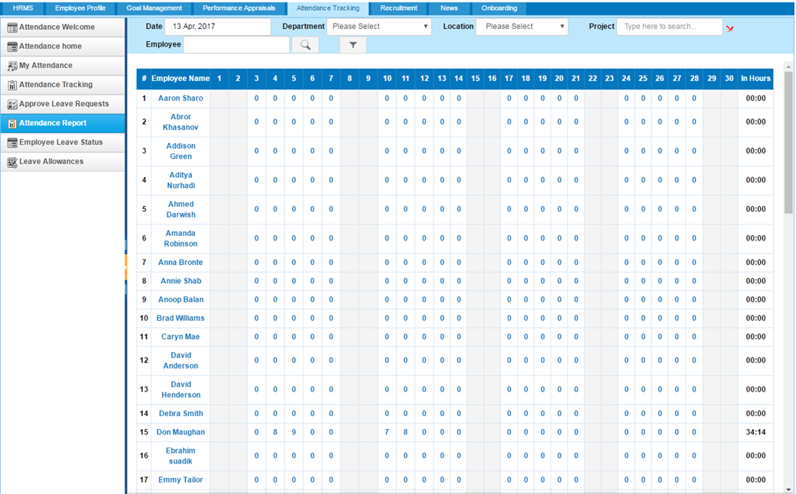Collapse the sidebar using orange splitter handle
This screenshot has width=796, height=494.
coord(126,267)
